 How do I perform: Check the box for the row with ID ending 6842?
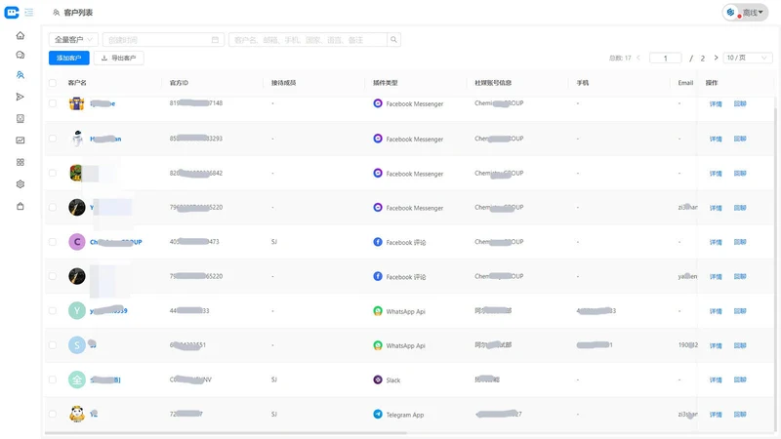[53, 174]
